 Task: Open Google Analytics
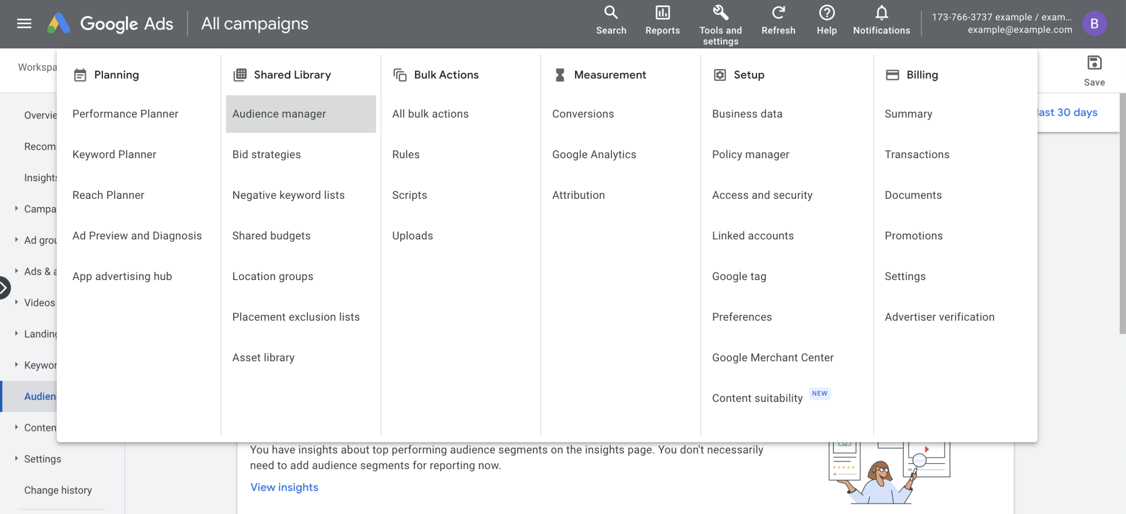point(594,154)
